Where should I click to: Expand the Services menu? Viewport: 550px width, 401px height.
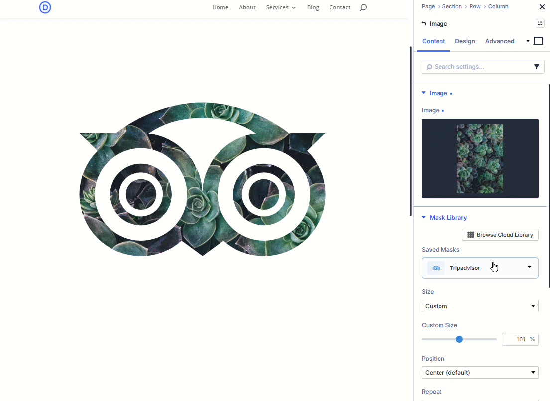281,7
